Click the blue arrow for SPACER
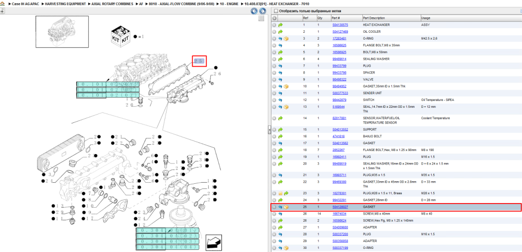The height and width of the screenshot is (252, 522). (280, 73)
